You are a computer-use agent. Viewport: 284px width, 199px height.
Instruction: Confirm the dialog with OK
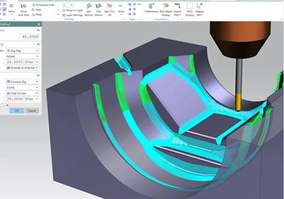17,111
